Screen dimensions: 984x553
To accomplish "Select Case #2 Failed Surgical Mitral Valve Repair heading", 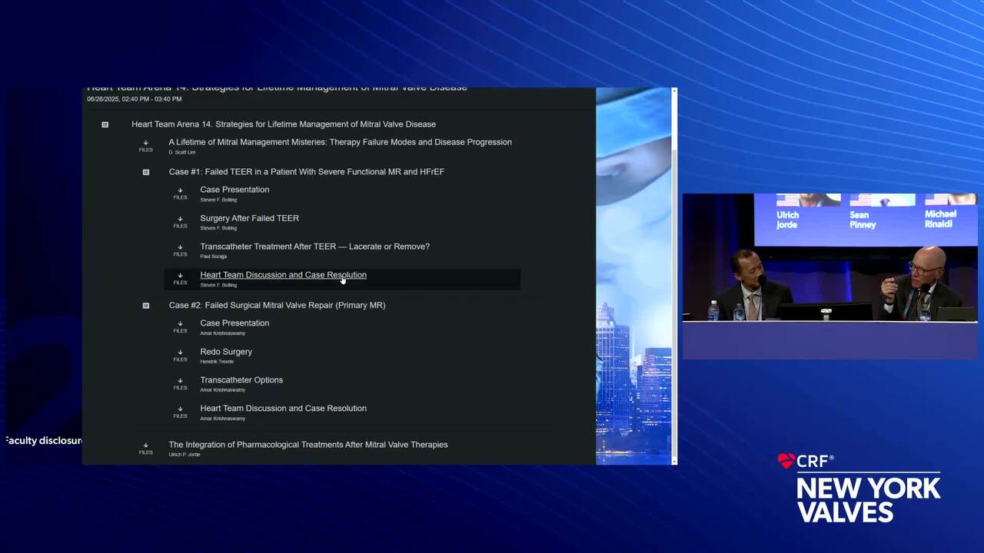I will 277,306.
